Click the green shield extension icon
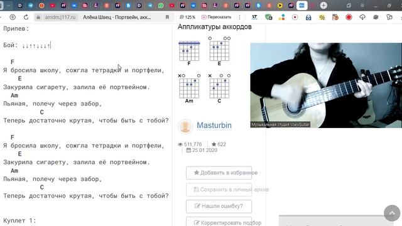Image resolution: width=402 pixels, height=226 pixels. point(268,17)
